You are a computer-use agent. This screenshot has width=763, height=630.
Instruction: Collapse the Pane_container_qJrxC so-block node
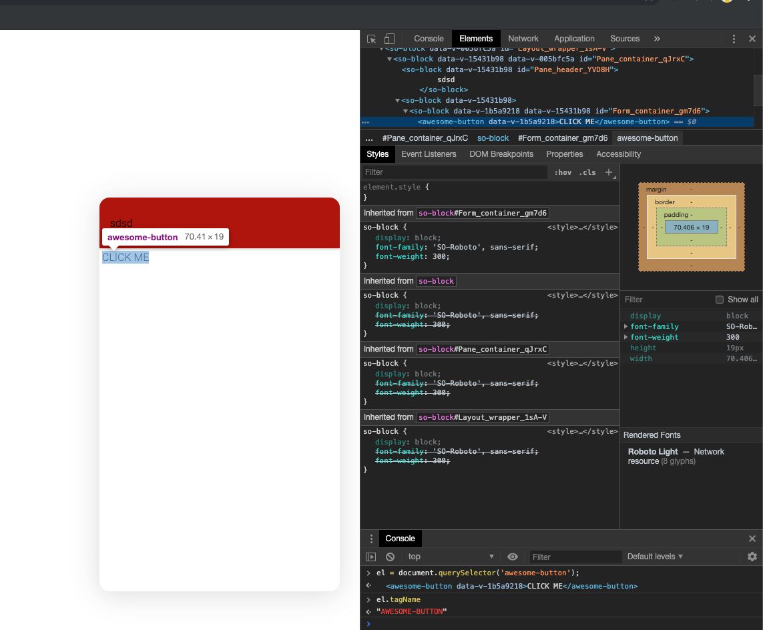(x=389, y=59)
